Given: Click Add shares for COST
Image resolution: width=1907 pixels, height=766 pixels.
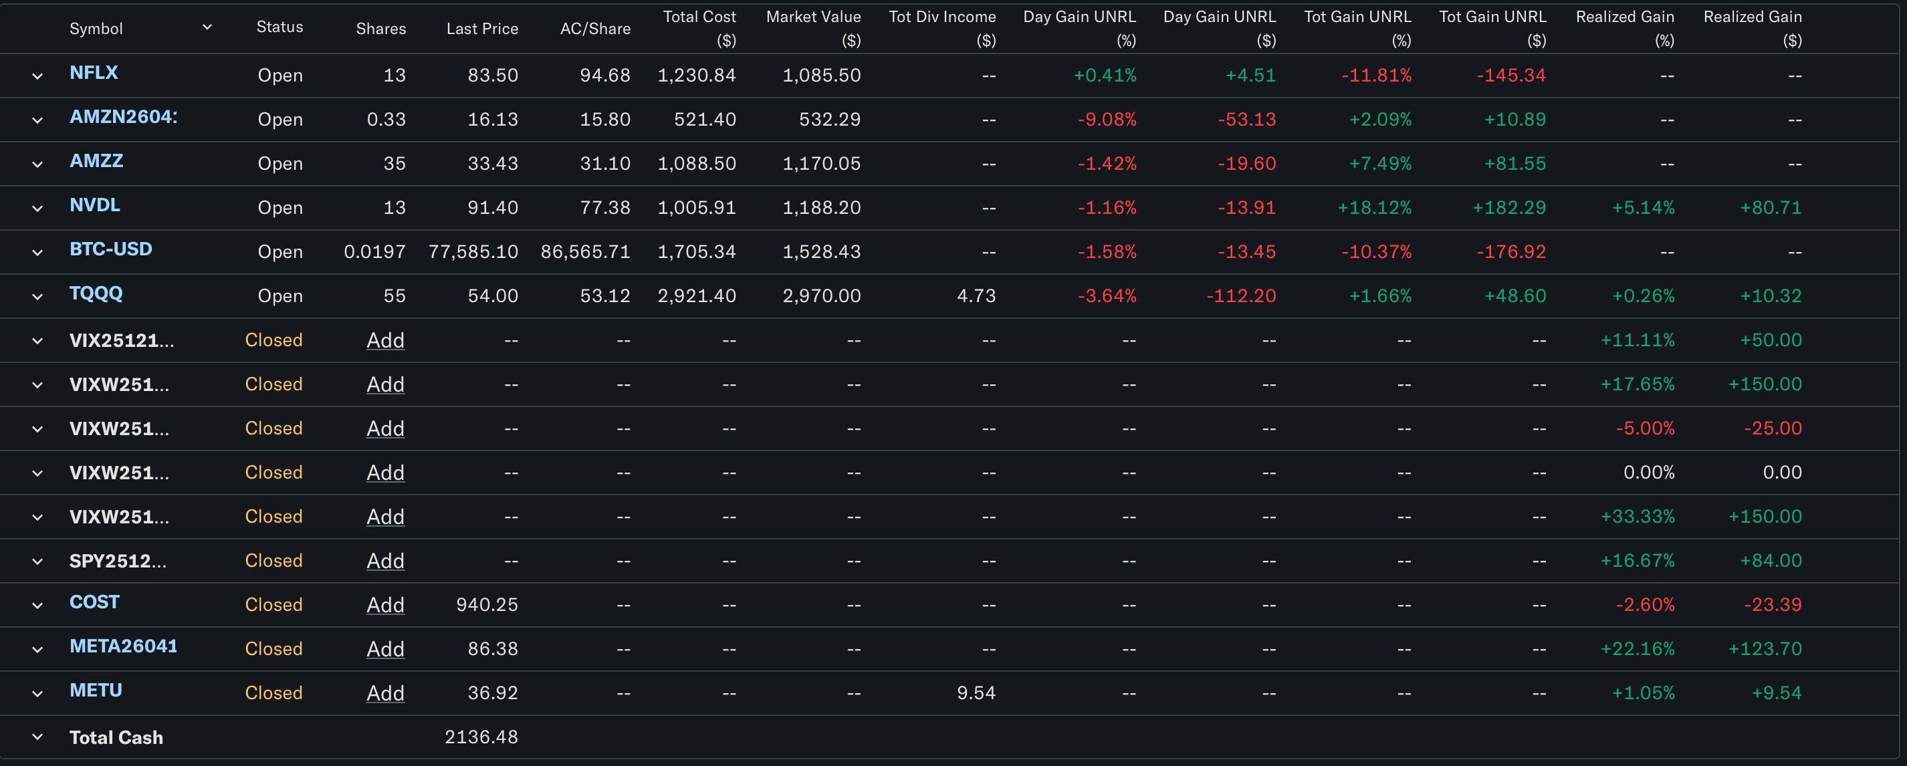Looking at the screenshot, I should (385, 605).
